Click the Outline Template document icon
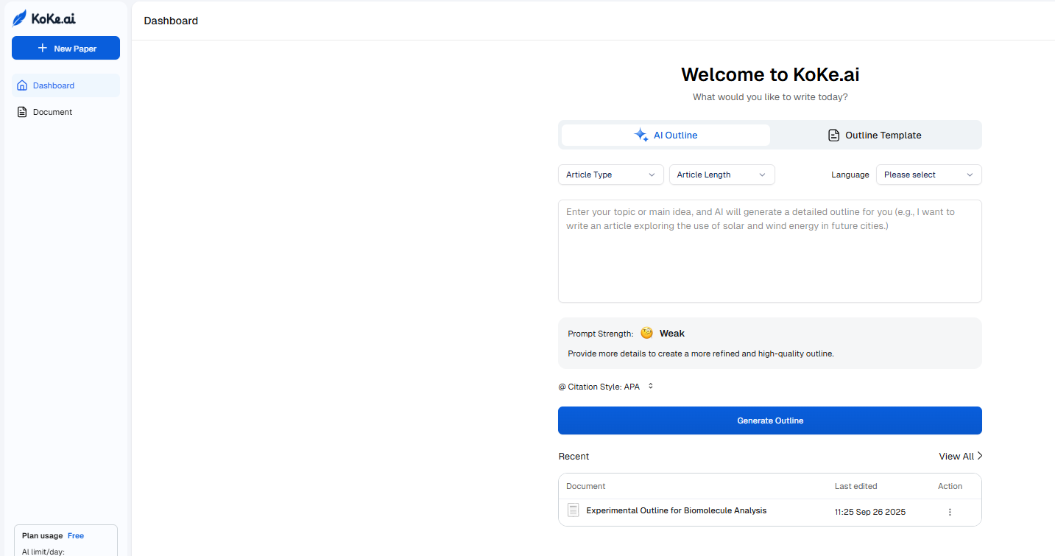1055x556 pixels. pos(834,136)
